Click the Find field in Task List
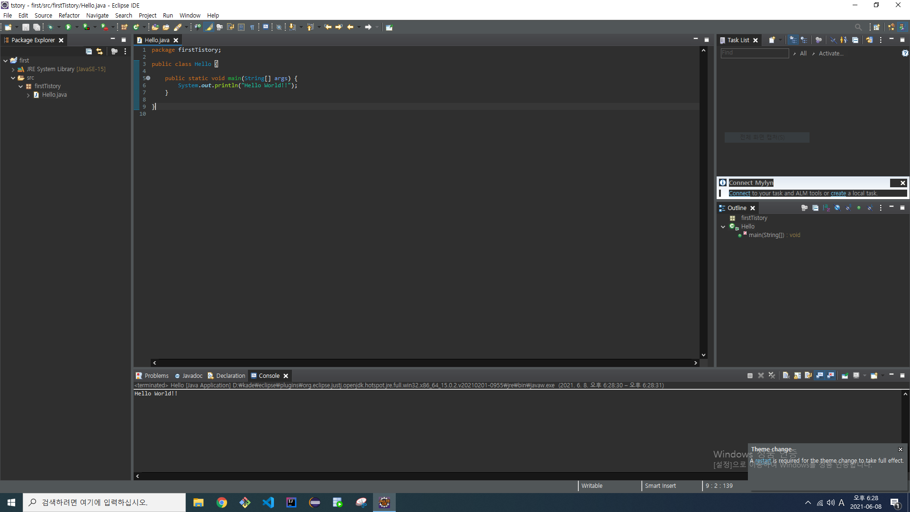The height and width of the screenshot is (512, 910). (754, 53)
